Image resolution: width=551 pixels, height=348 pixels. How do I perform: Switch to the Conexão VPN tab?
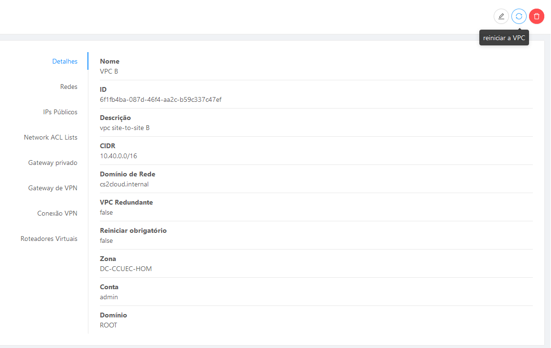[57, 213]
